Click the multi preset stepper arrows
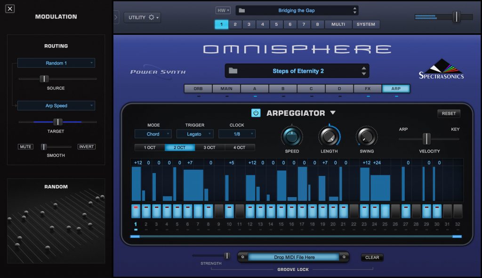482x278 pixels. coord(355,10)
